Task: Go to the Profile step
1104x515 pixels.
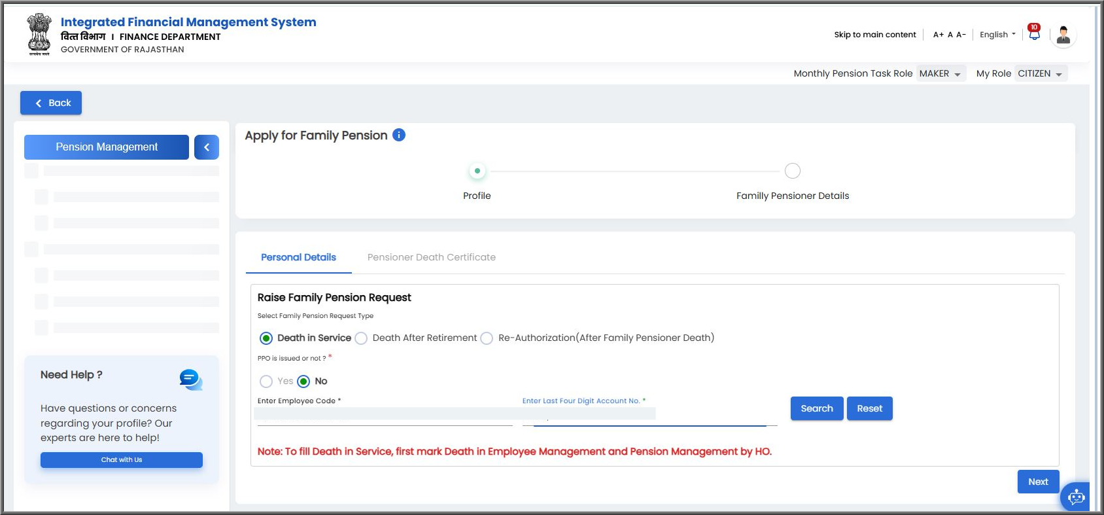Action: (x=477, y=171)
